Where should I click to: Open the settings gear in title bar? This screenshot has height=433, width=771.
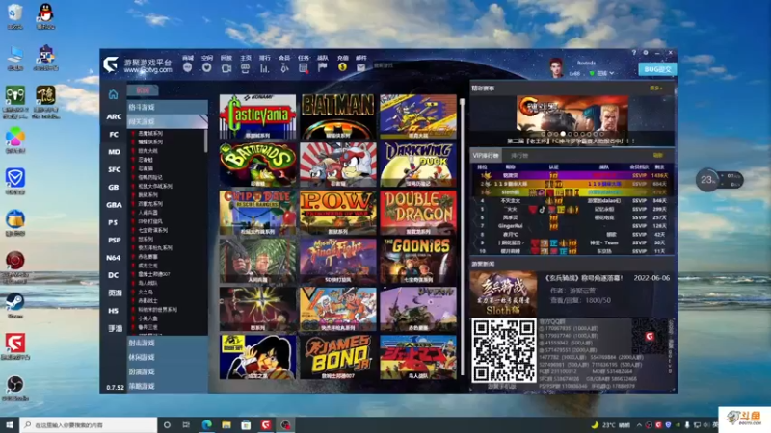coord(646,53)
